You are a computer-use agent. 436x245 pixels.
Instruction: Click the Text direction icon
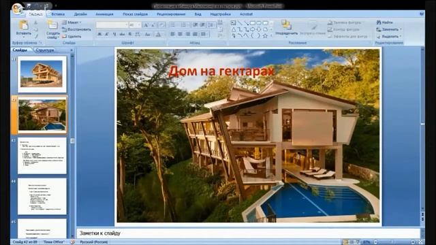click(220, 22)
